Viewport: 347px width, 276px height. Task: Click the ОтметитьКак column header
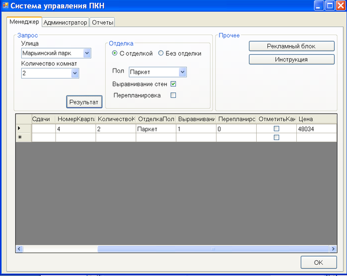coord(276,119)
